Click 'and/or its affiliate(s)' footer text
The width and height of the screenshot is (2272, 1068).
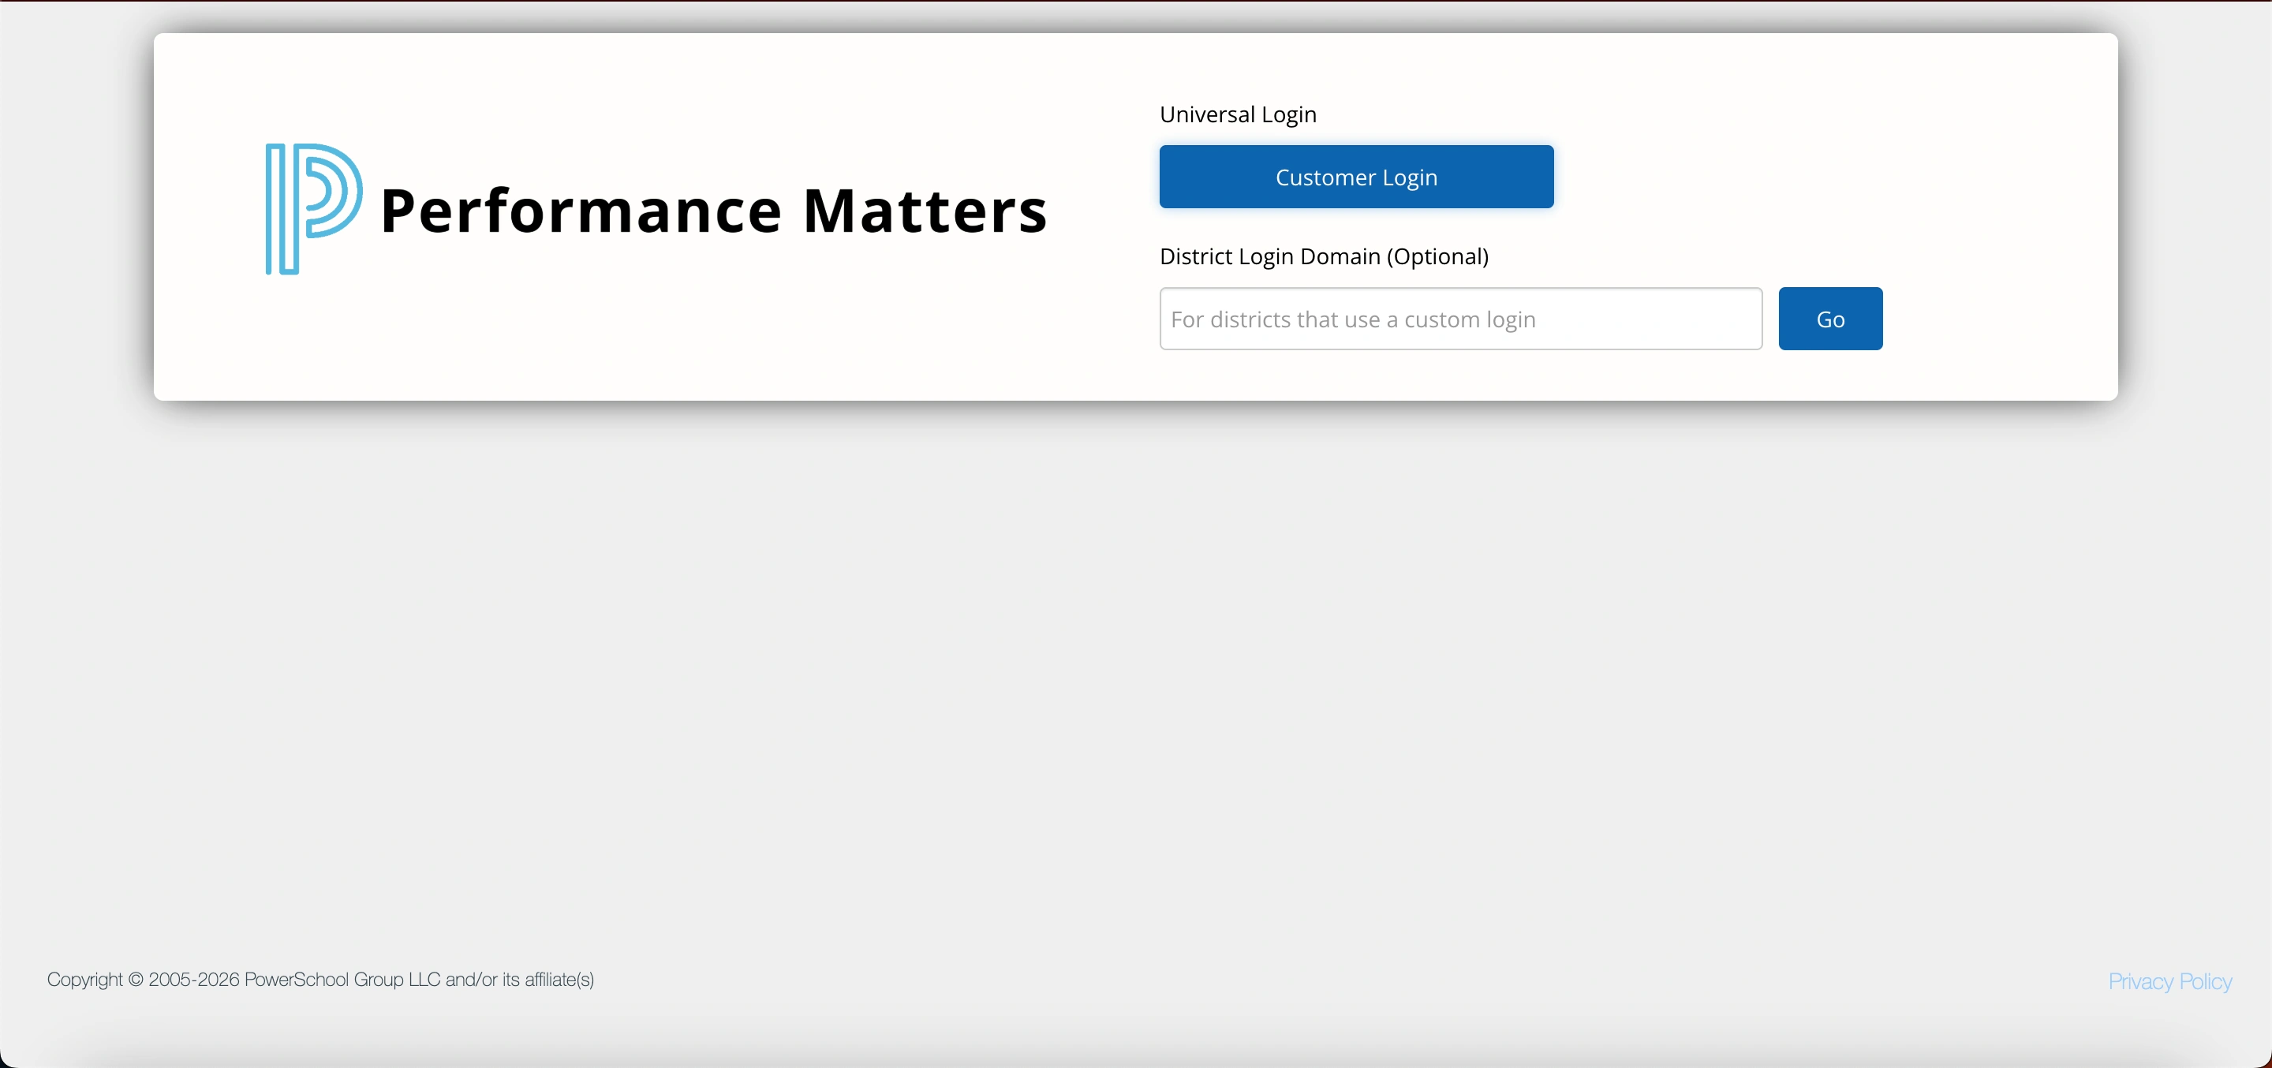pyautogui.click(x=520, y=980)
